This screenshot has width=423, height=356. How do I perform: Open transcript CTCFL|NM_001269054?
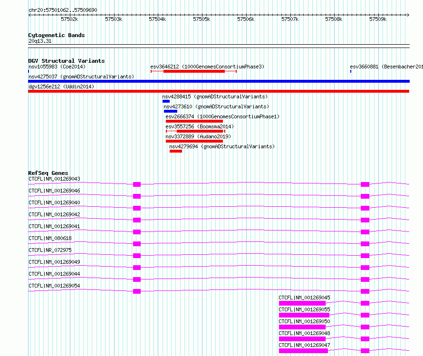coord(54,286)
